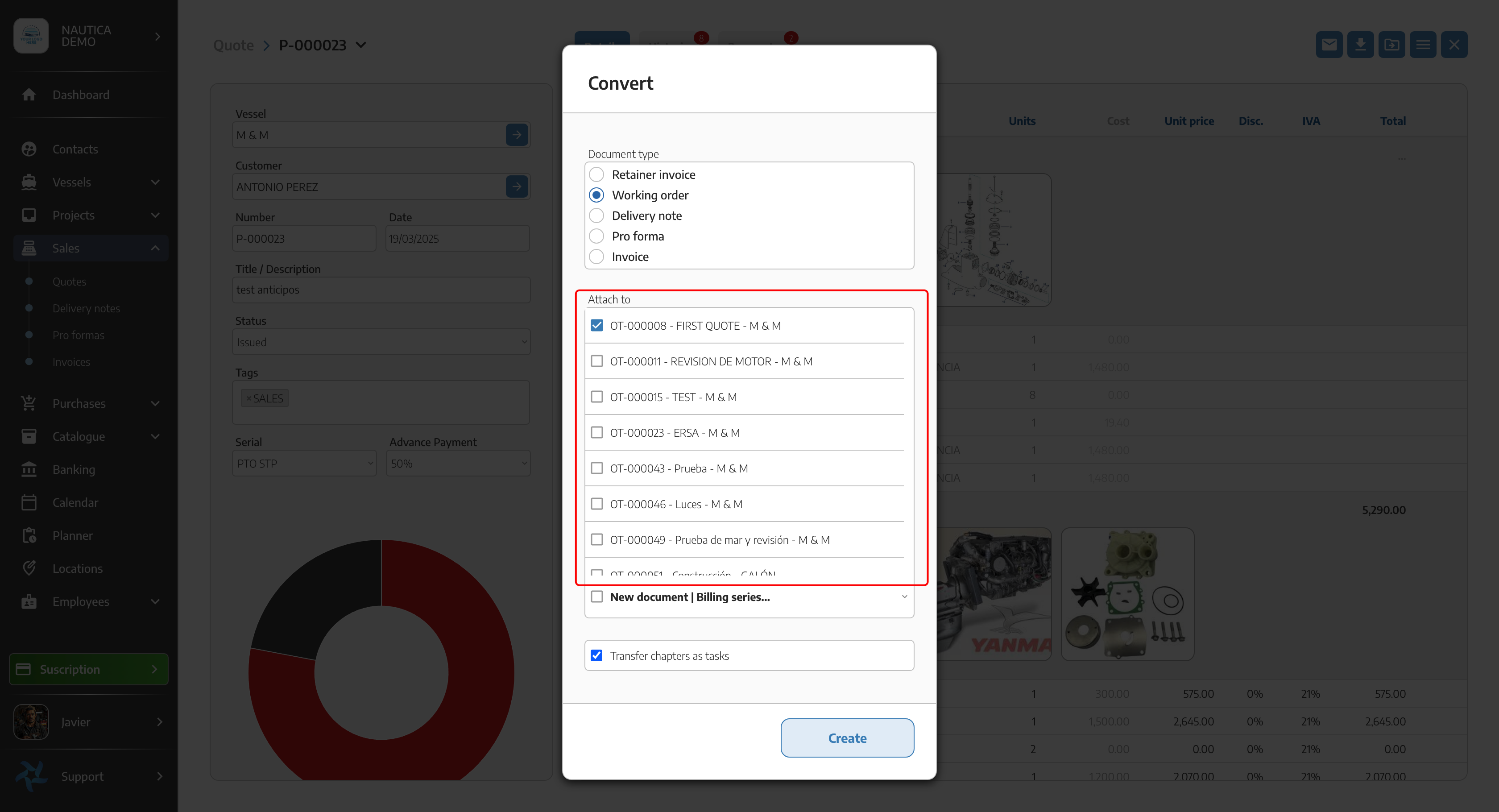Collapse the Sales menu chevron
Screen dimensions: 1499x812
click(155, 248)
